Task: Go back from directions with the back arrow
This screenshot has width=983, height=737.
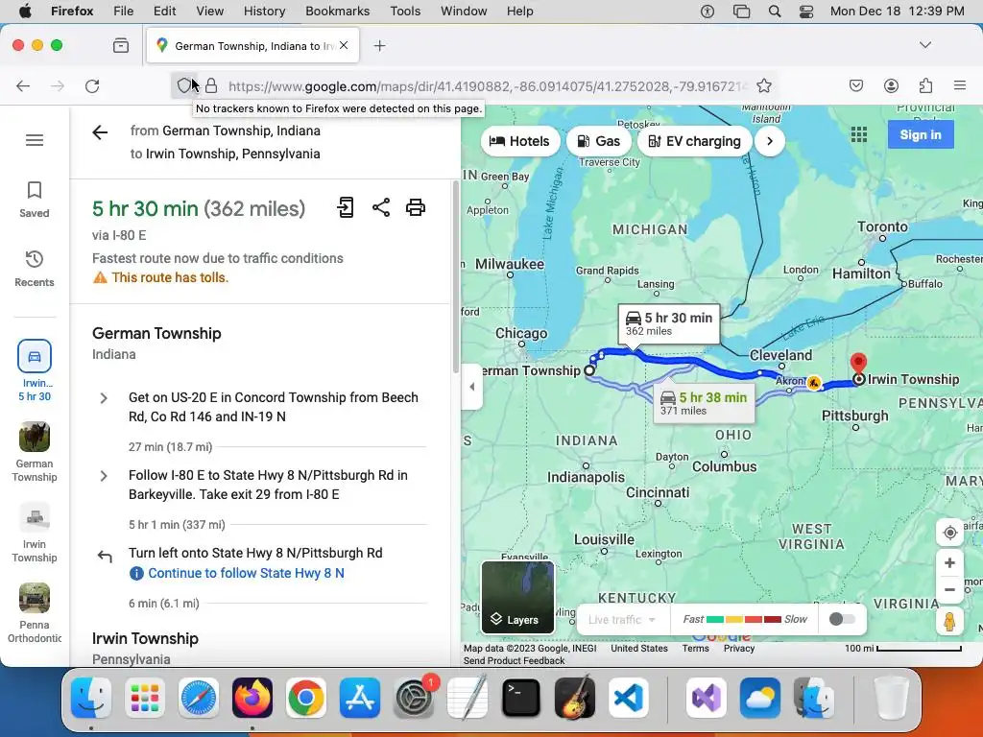Action: [x=100, y=132]
